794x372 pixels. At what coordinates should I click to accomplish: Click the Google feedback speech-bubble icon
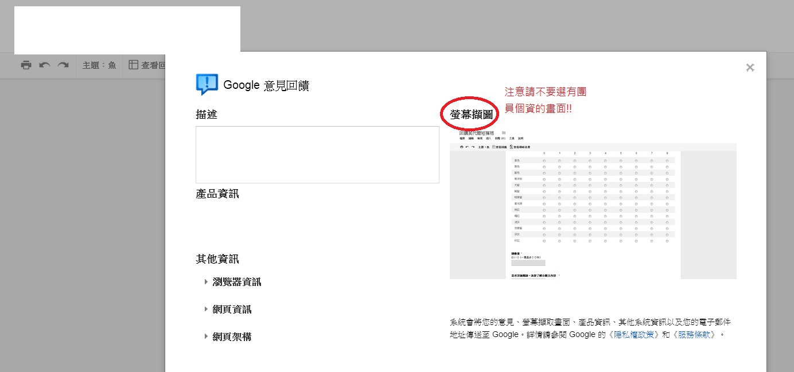[207, 85]
